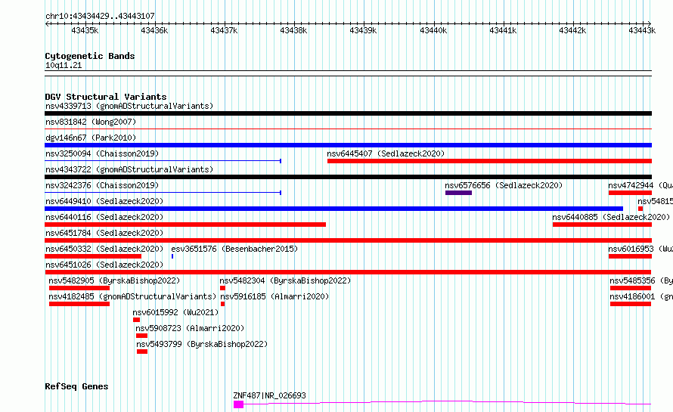
Task: Click the nsv4742944 red variant bar
Action: click(630, 193)
